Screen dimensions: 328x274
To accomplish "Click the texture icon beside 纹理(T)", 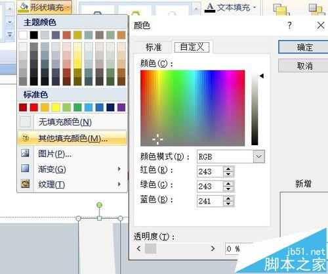I will click(25, 183).
